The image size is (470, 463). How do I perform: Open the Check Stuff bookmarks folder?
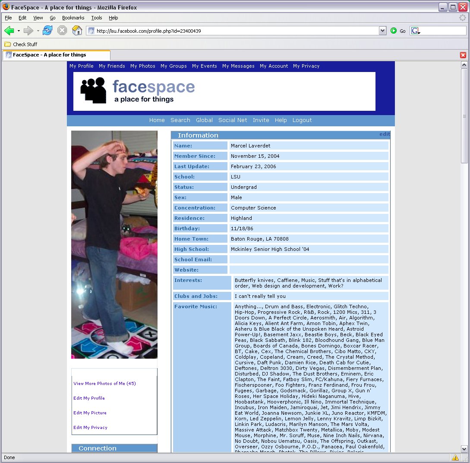click(x=21, y=44)
